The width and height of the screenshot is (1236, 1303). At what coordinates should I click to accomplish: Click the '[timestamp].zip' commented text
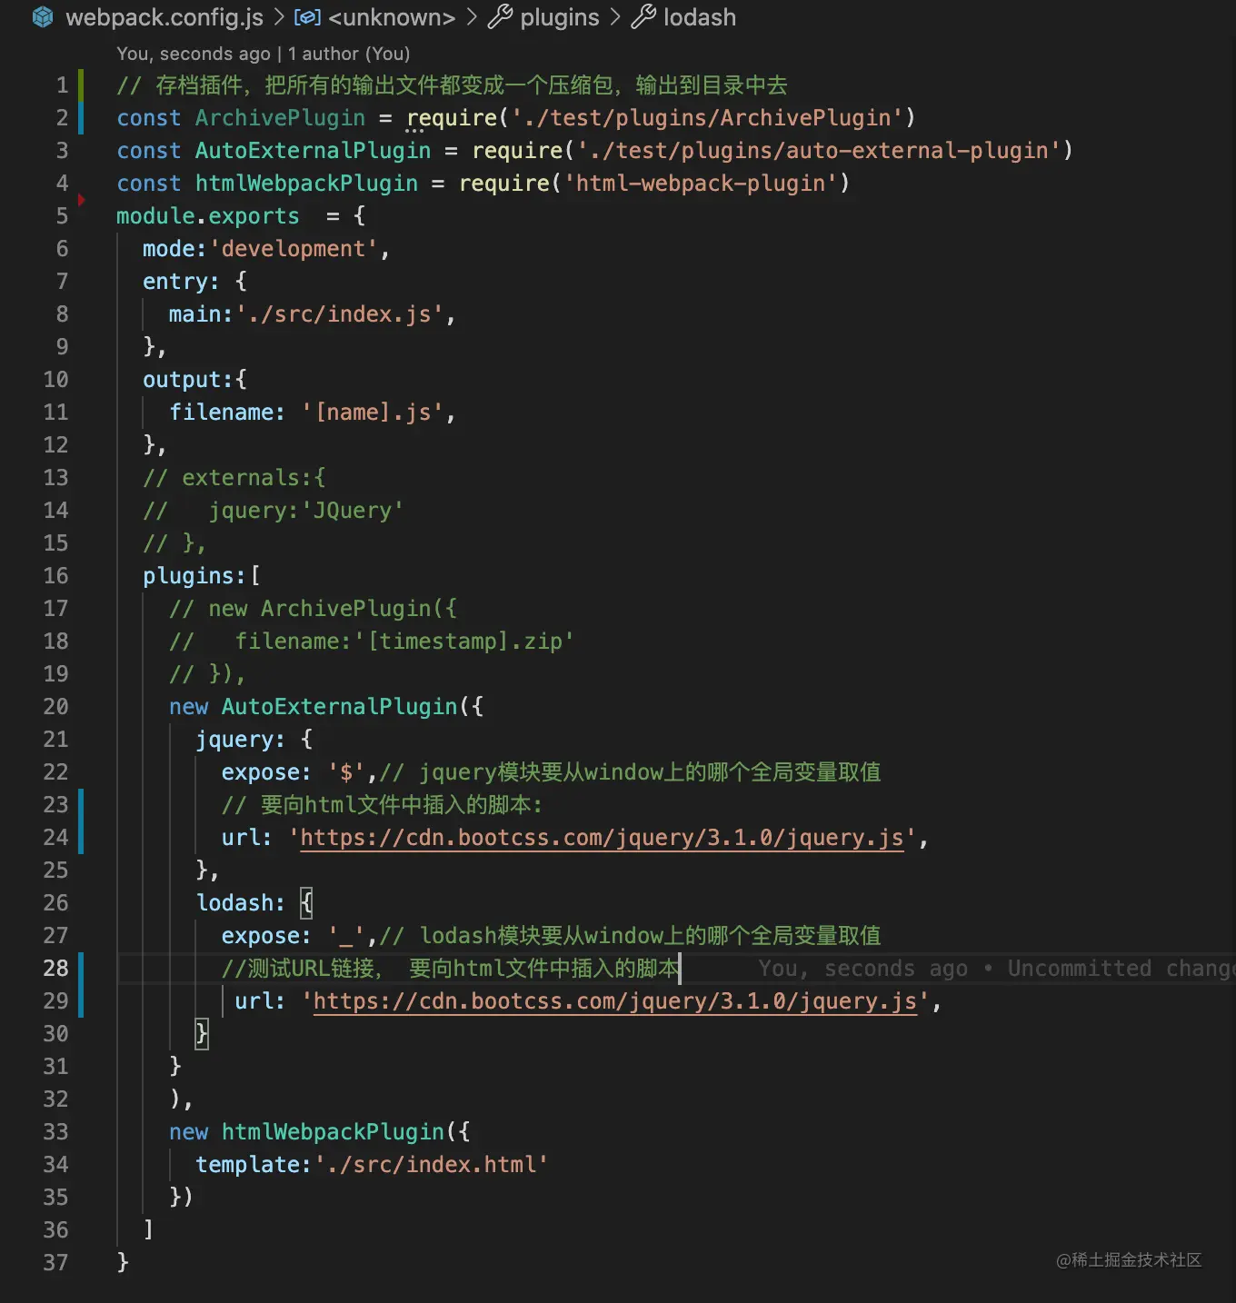click(463, 642)
